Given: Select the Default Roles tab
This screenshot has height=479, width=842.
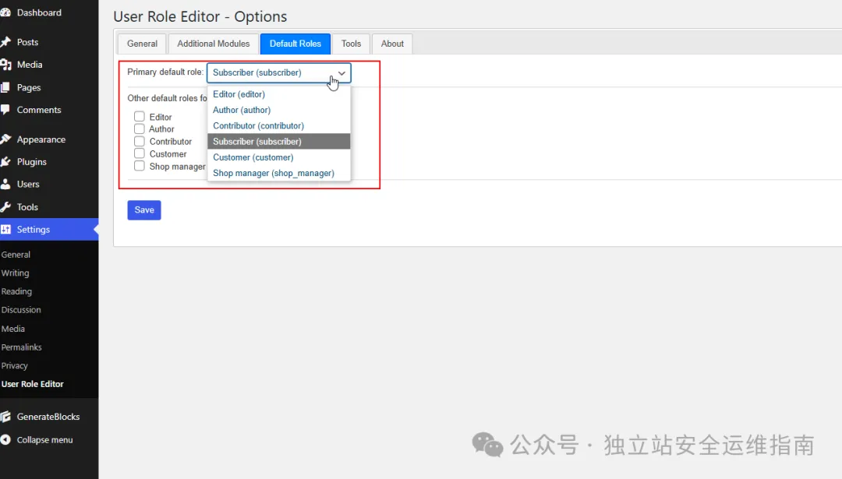Looking at the screenshot, I should click(295, 44).
